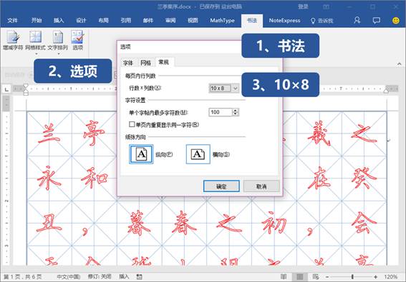The height and width of the screenshot is (282, 406).
Task: Click the 120% zoom level
Action: pyautogui.click(x=391, y=277)
